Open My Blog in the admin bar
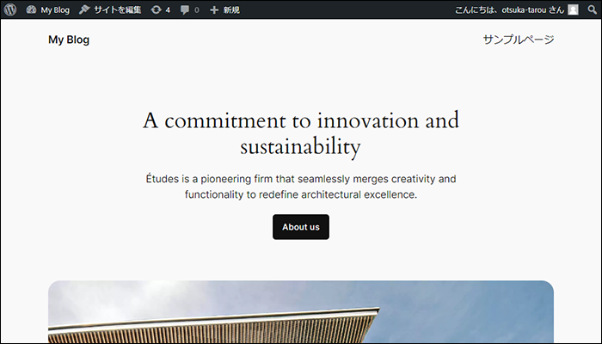This screenshot has height=344, width=602. [54, 9]
